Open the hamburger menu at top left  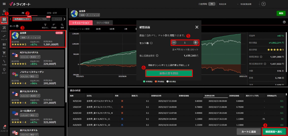[x=4, y=4]
